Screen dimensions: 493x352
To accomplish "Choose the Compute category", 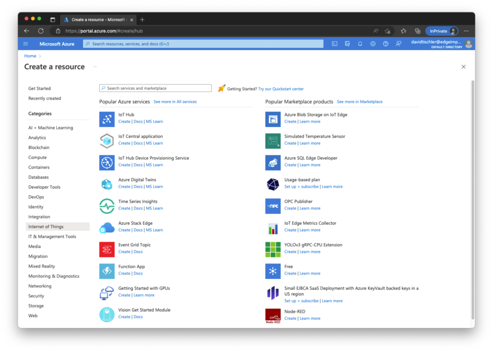I will pyautogui.click(x=37, y=157).
